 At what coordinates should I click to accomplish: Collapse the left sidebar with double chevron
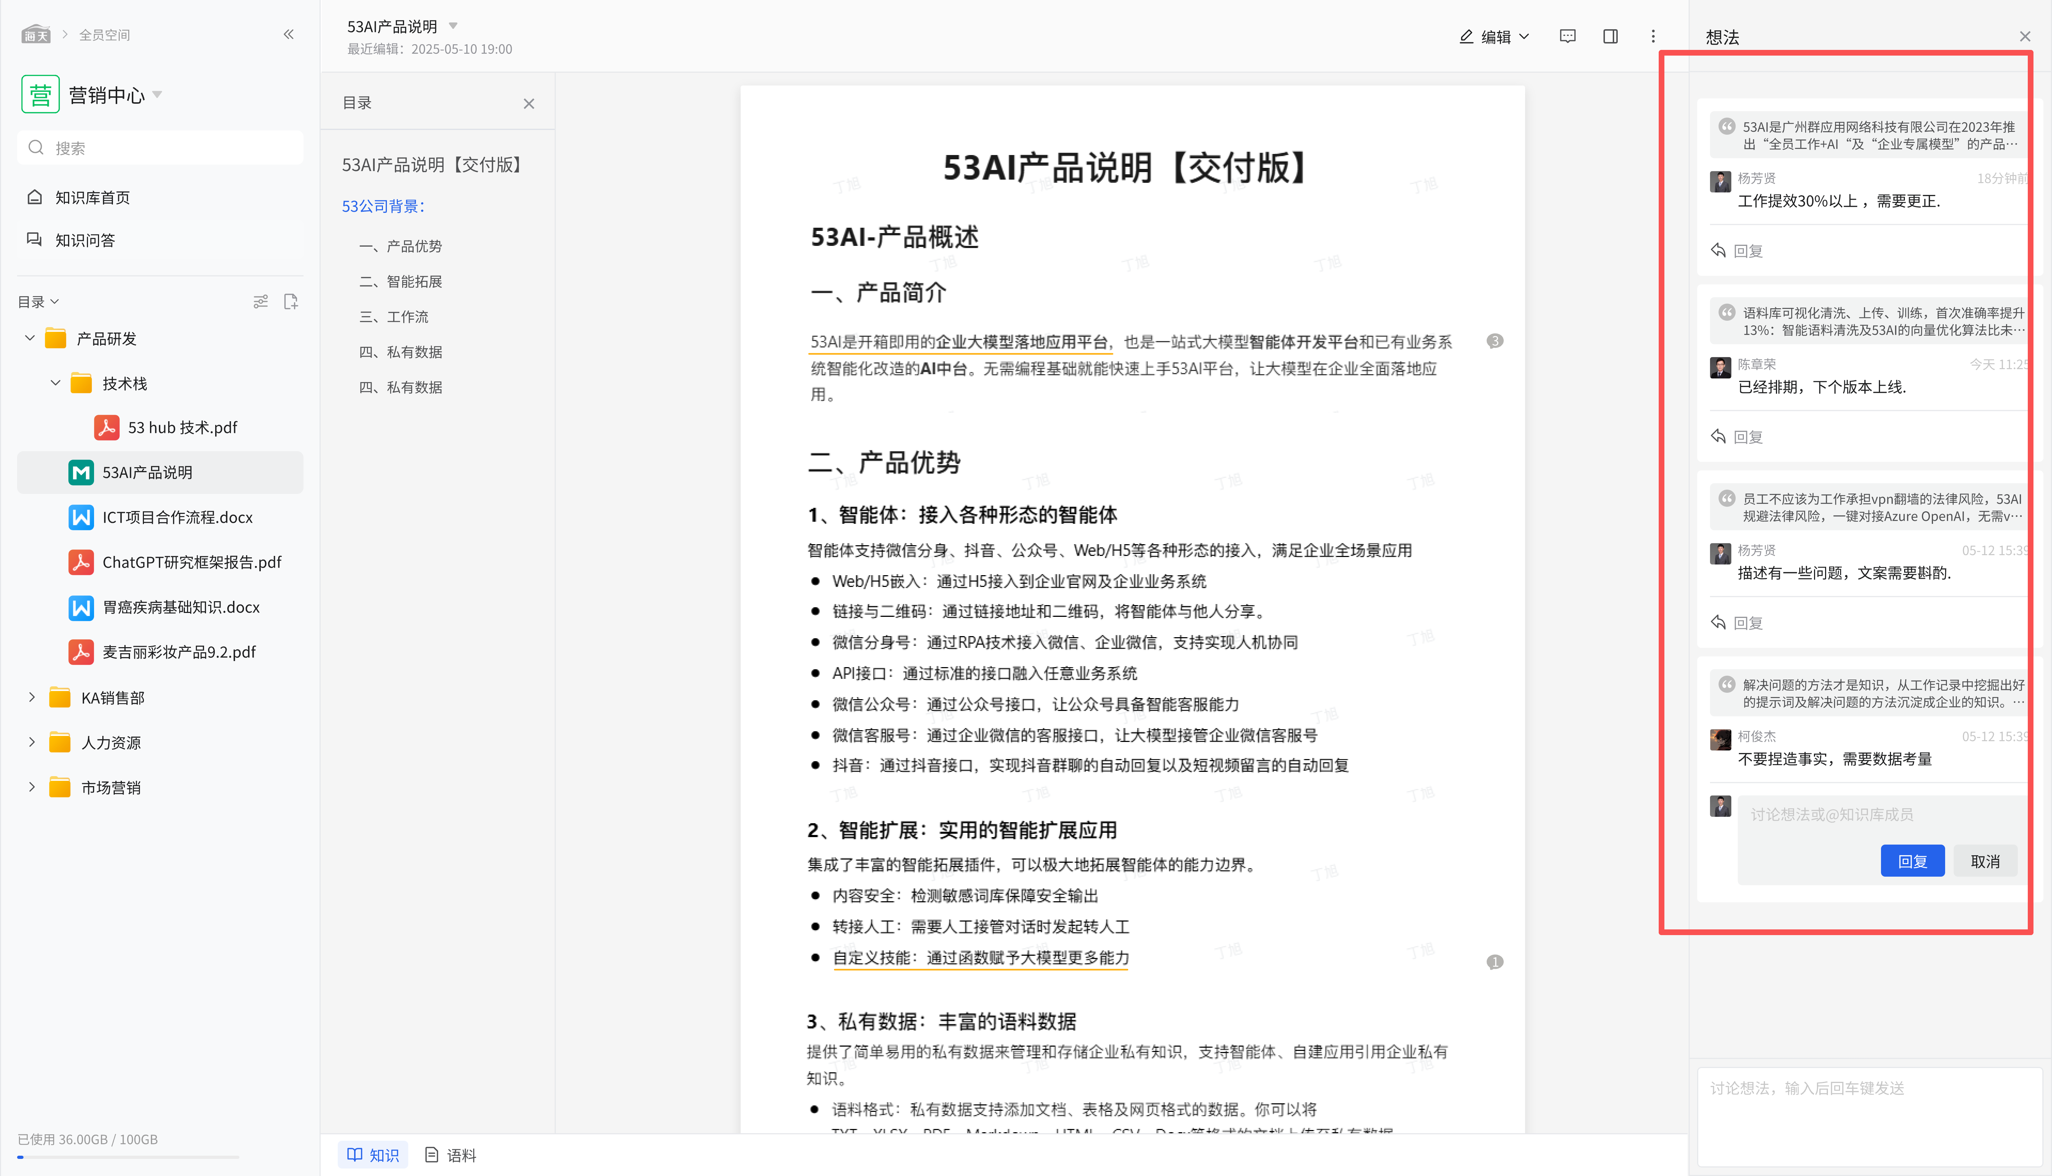pos(288,34)
